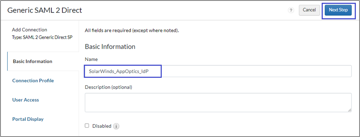The image size is (360, 137).
Task: Open the Connection Profile section
Action: [33, 80]
